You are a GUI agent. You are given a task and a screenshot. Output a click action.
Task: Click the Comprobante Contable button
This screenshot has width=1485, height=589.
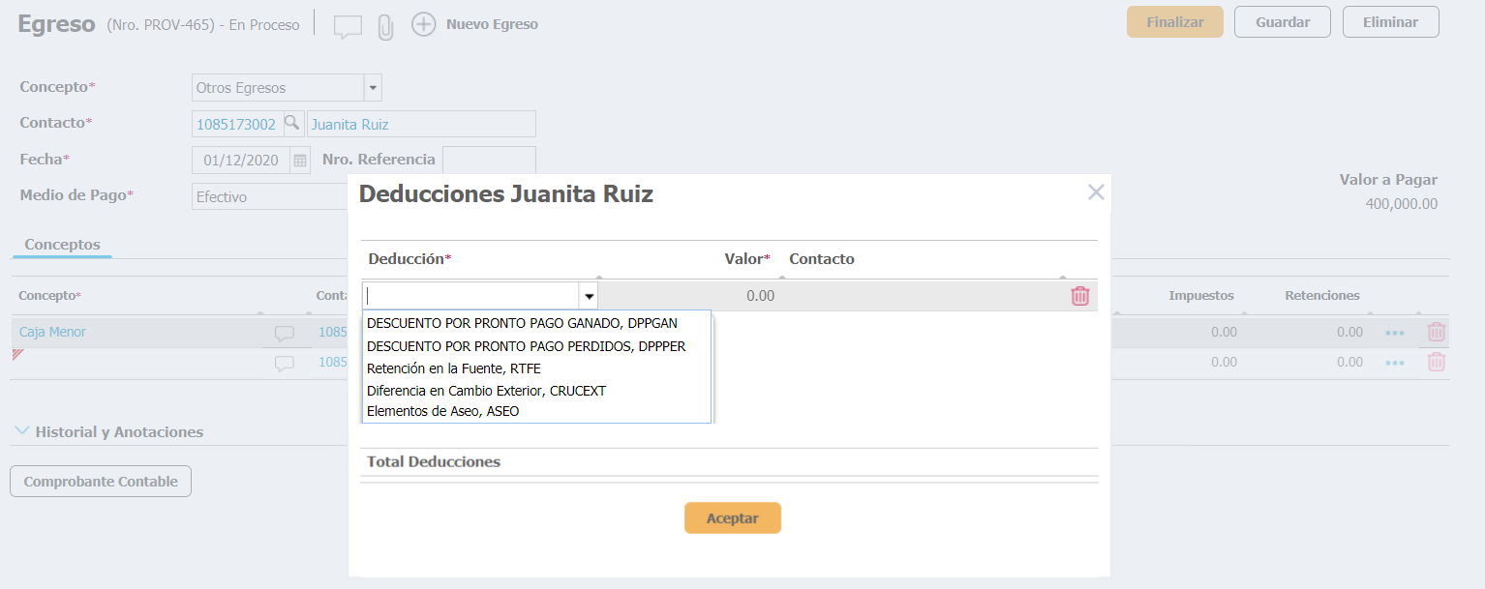click(101, 482)
